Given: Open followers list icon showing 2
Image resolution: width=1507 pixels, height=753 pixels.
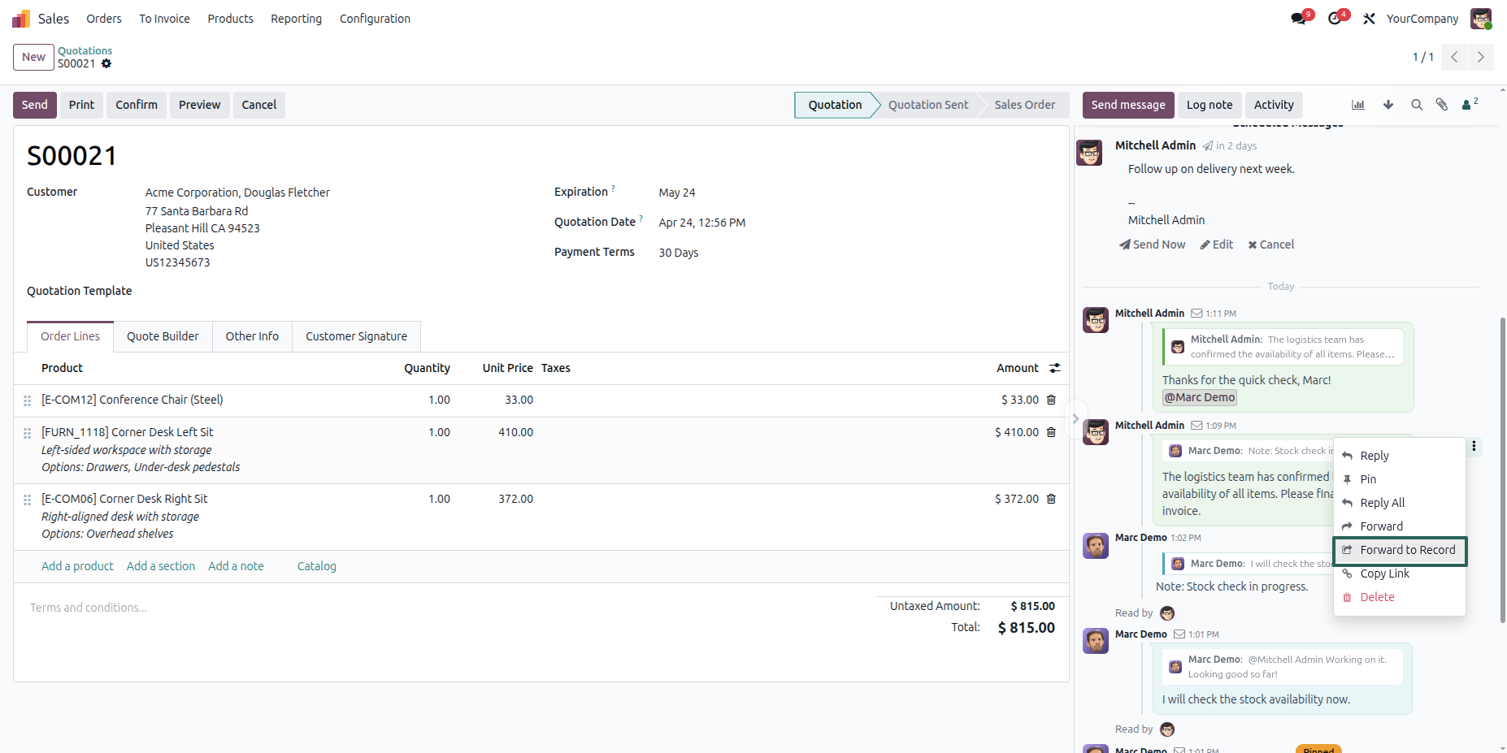Looking at the screenshot, I should tap(1470, 104).
